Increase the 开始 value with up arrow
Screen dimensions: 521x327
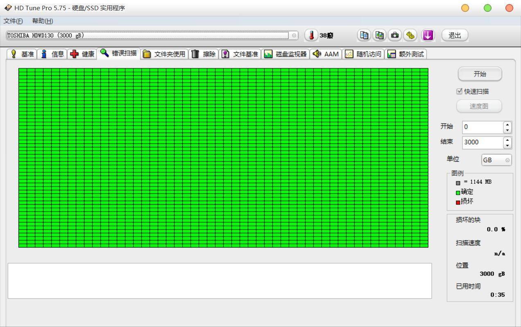tap(507, 124)
